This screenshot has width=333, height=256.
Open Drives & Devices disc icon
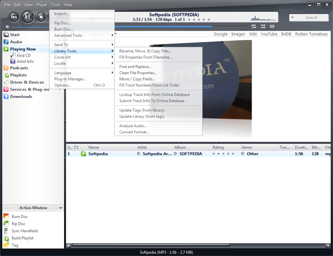click(x=6, y=82)
